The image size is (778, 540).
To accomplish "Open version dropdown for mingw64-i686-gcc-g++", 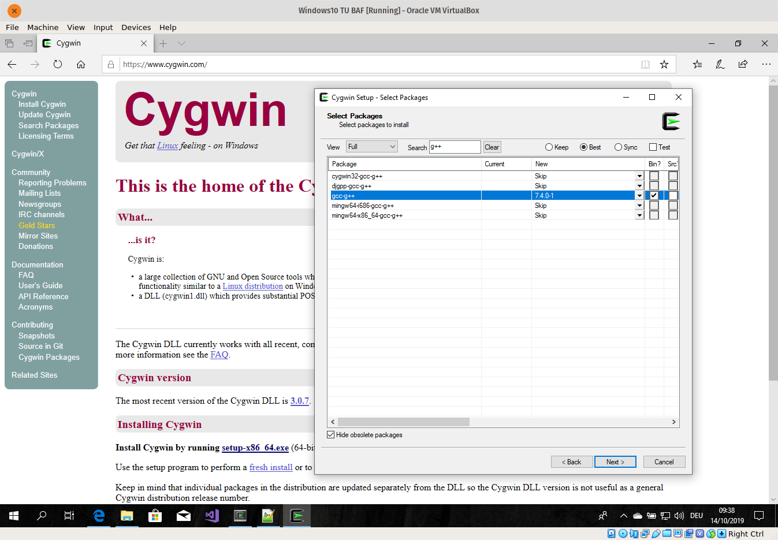I will click(639, 206).
